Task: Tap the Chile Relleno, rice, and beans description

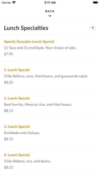Action: click(x=27, y=161)
